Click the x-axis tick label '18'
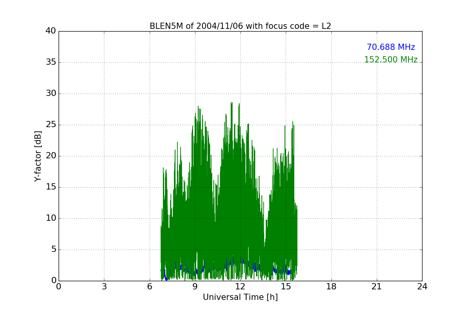This screenshot has height=312, width=469. click(x=331, y=287)
